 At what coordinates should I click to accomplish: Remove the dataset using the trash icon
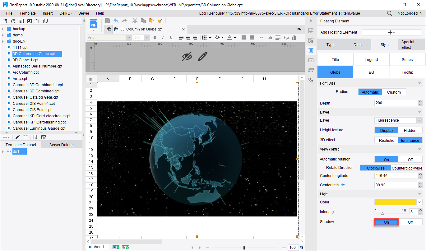(x=26, y=137)
